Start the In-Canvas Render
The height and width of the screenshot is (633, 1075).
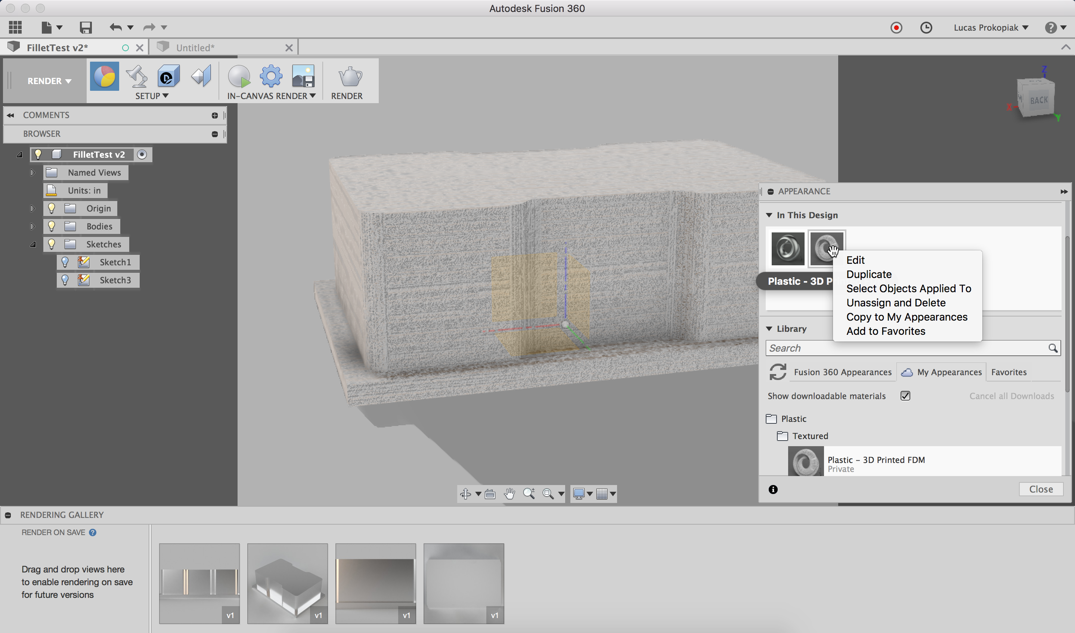[239, 77]
